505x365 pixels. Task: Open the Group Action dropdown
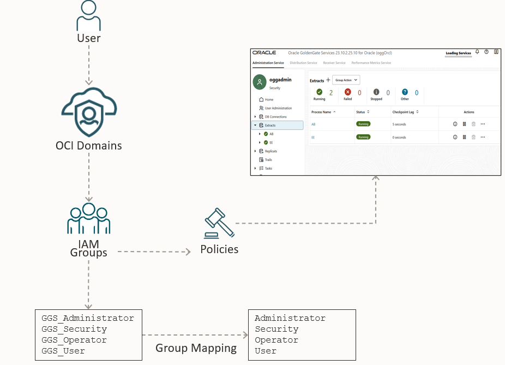[346, 80]
